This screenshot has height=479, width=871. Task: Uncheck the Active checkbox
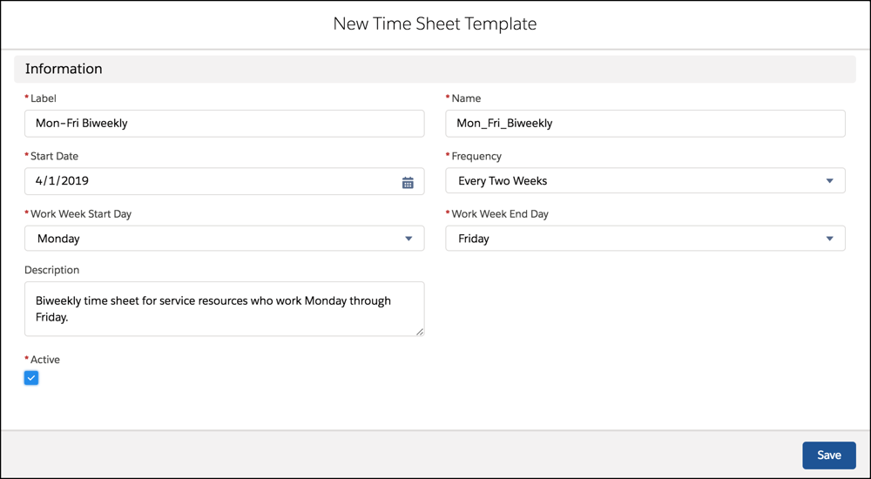pyautogui.click(x=31, y=378)
